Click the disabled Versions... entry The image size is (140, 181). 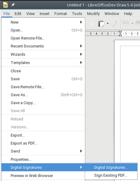pos(43,127)
